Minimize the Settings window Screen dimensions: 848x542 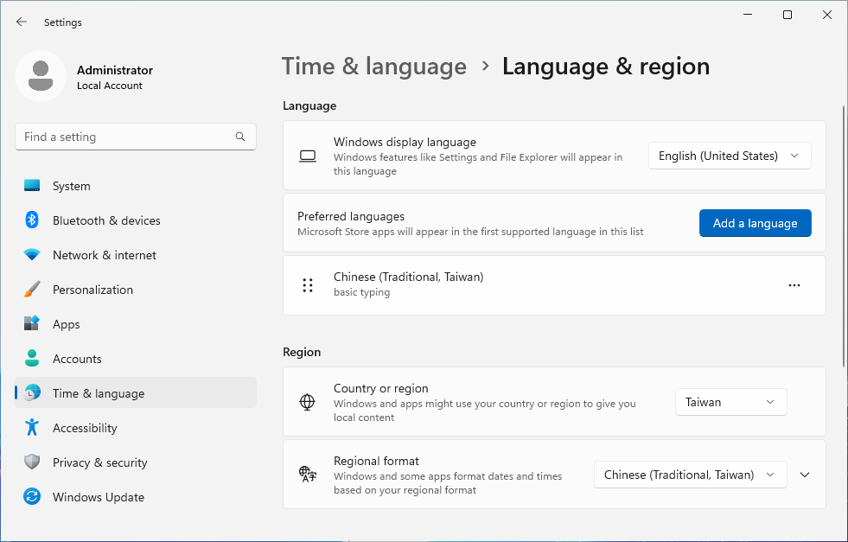click(x=748, y=15)
